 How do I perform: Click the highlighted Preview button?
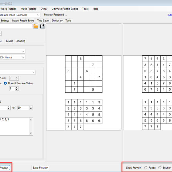[4, 168]
